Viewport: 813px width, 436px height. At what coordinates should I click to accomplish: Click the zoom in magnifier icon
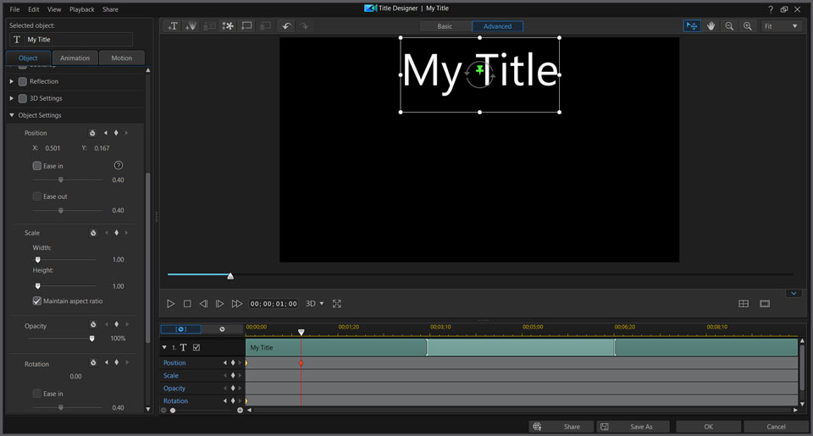[748, 26]
